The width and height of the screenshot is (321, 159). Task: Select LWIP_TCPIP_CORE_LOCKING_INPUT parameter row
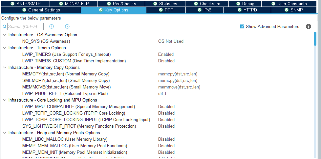86,120
